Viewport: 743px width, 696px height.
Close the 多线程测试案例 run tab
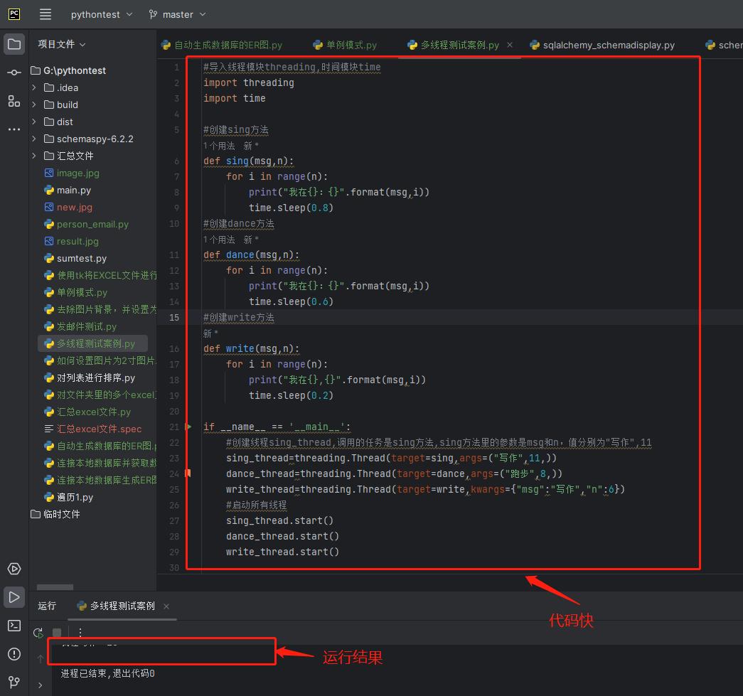[166, 606]
